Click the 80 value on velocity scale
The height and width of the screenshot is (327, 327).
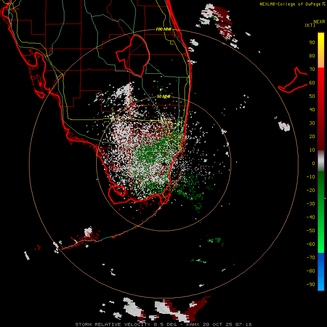pos(312,56)
